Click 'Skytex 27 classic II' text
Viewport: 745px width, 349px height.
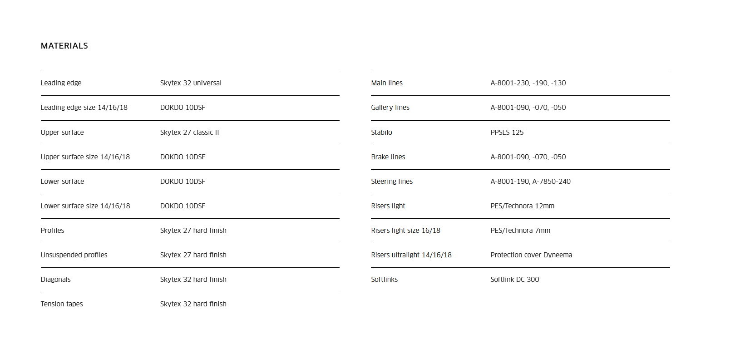click(x=189, y=133)
